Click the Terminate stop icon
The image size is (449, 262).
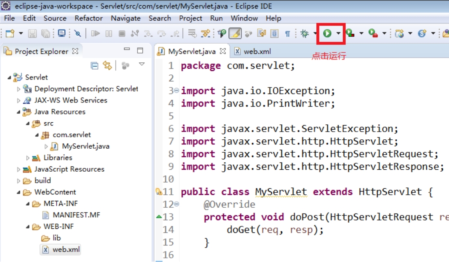(122, 34)
